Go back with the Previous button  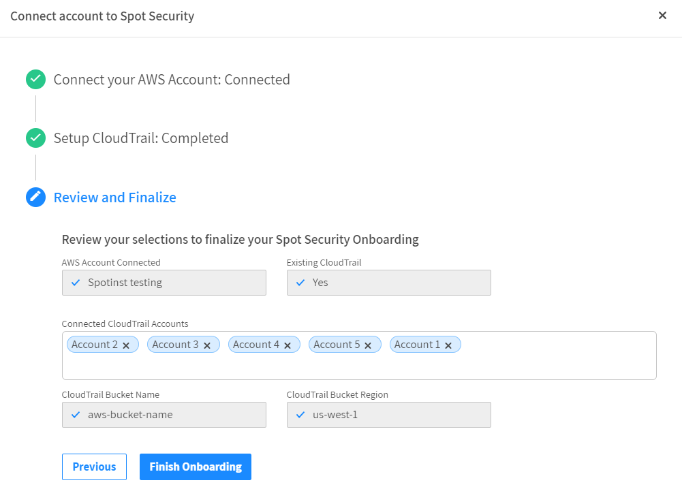point(94,467)
